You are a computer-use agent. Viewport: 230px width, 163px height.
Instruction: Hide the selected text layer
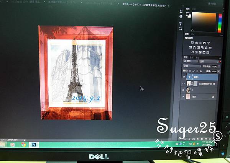(184, 77)
